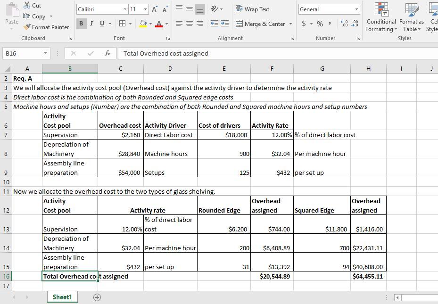Image resolution: width=438 pixels, height=304 pixels.
Task: Expand the General number format dropdown
Action: [356, 9]
